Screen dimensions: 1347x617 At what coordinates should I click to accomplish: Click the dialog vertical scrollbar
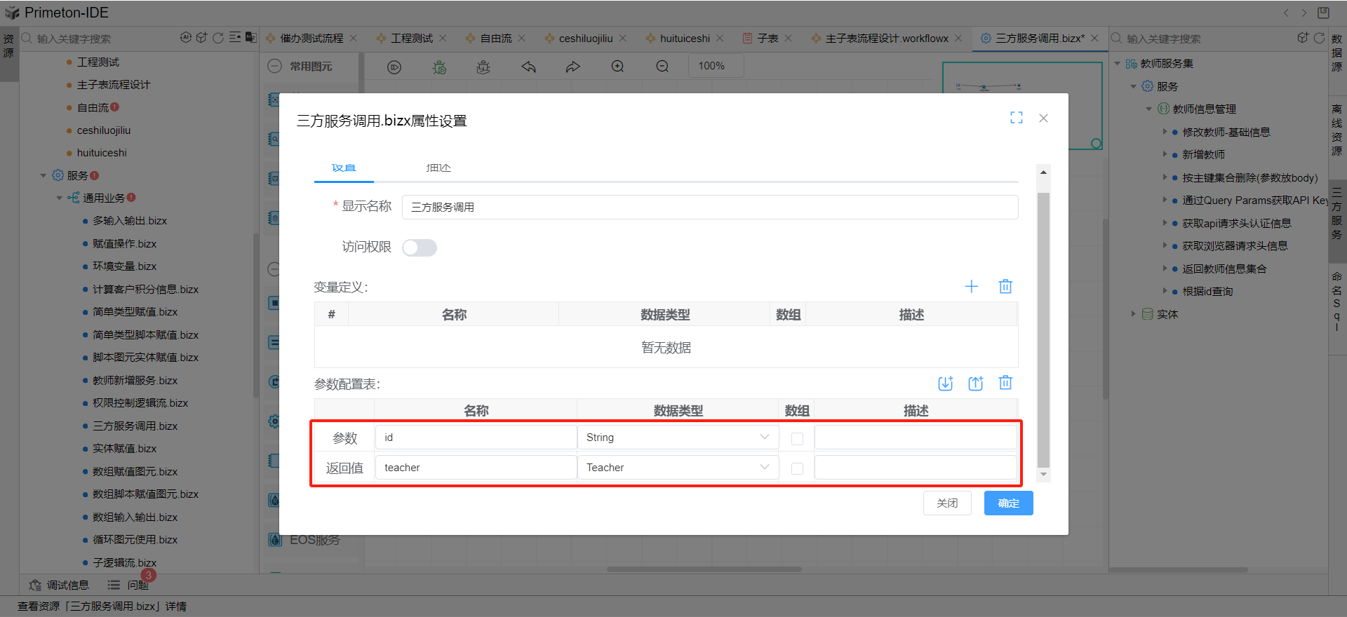[1043, 330]
